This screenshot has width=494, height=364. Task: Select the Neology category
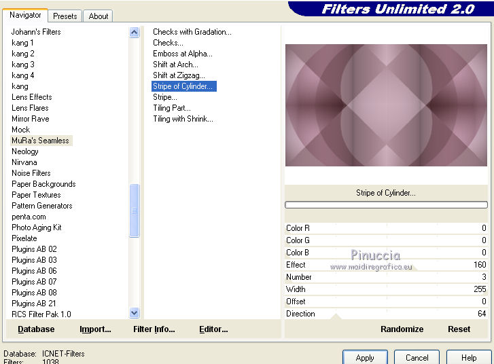pos(25,151)
